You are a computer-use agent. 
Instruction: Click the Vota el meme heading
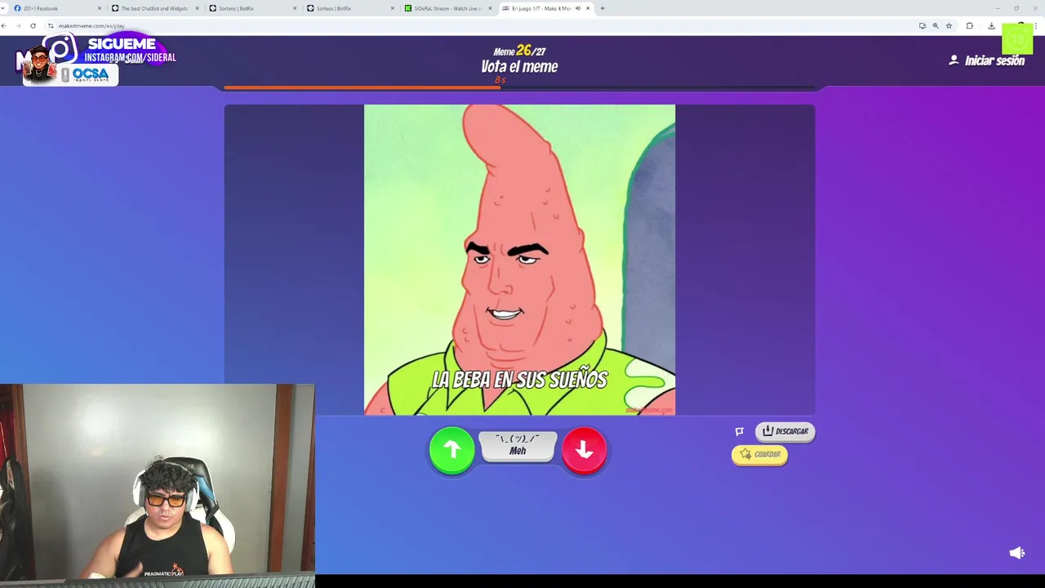(x=519, y=67)
